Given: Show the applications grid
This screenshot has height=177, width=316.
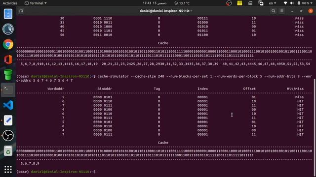Looking at the screenshot, I should (8, 169).
